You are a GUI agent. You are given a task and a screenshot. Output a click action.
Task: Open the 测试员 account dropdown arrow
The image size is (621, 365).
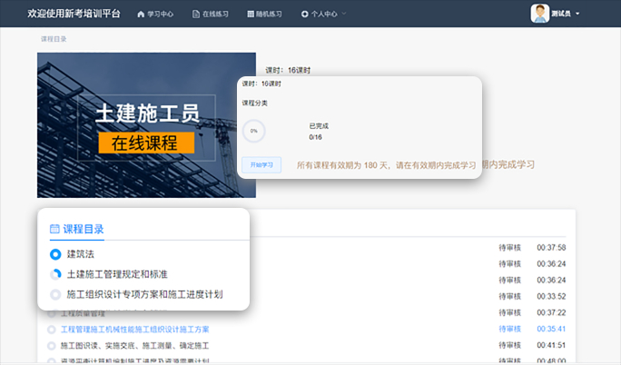click(x=577, y=15)
